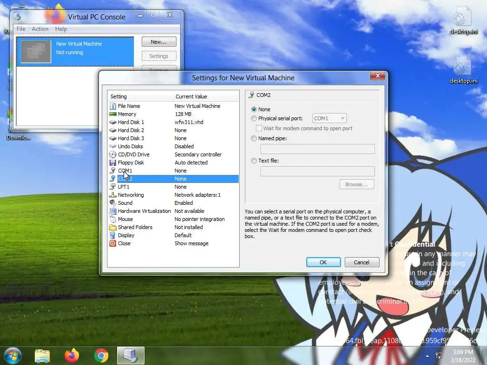
Task: Open the File menu in Virtual PC Console
Action: coord(21,29)
